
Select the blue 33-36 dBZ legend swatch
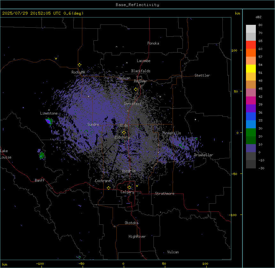coord(251,116)
